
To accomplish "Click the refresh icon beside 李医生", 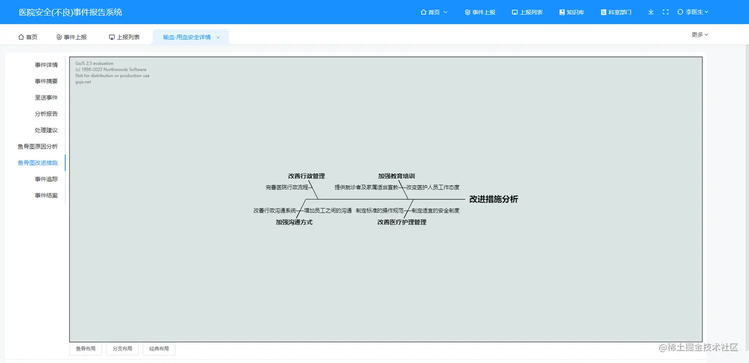I will point(679,12).
